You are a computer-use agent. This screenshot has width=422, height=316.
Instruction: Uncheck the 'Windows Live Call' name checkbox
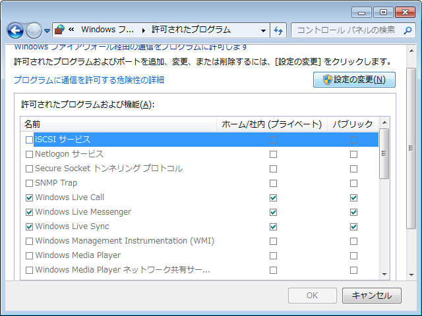click(29, 197)
